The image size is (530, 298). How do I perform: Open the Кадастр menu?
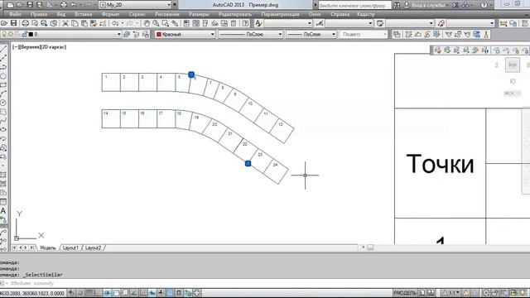(366, 14)
